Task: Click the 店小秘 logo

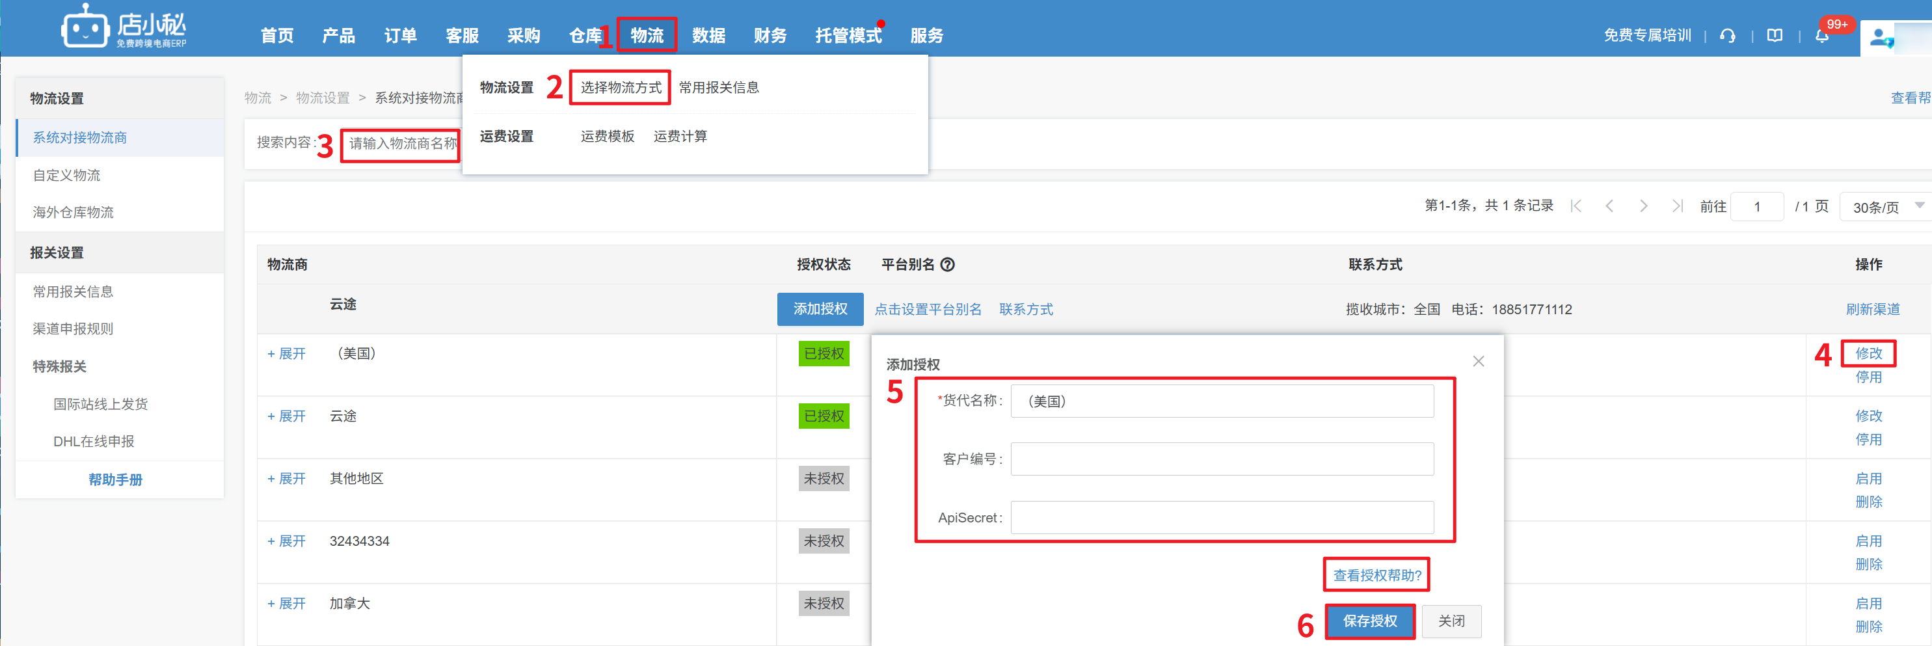Action: click(x=124, y=29)
